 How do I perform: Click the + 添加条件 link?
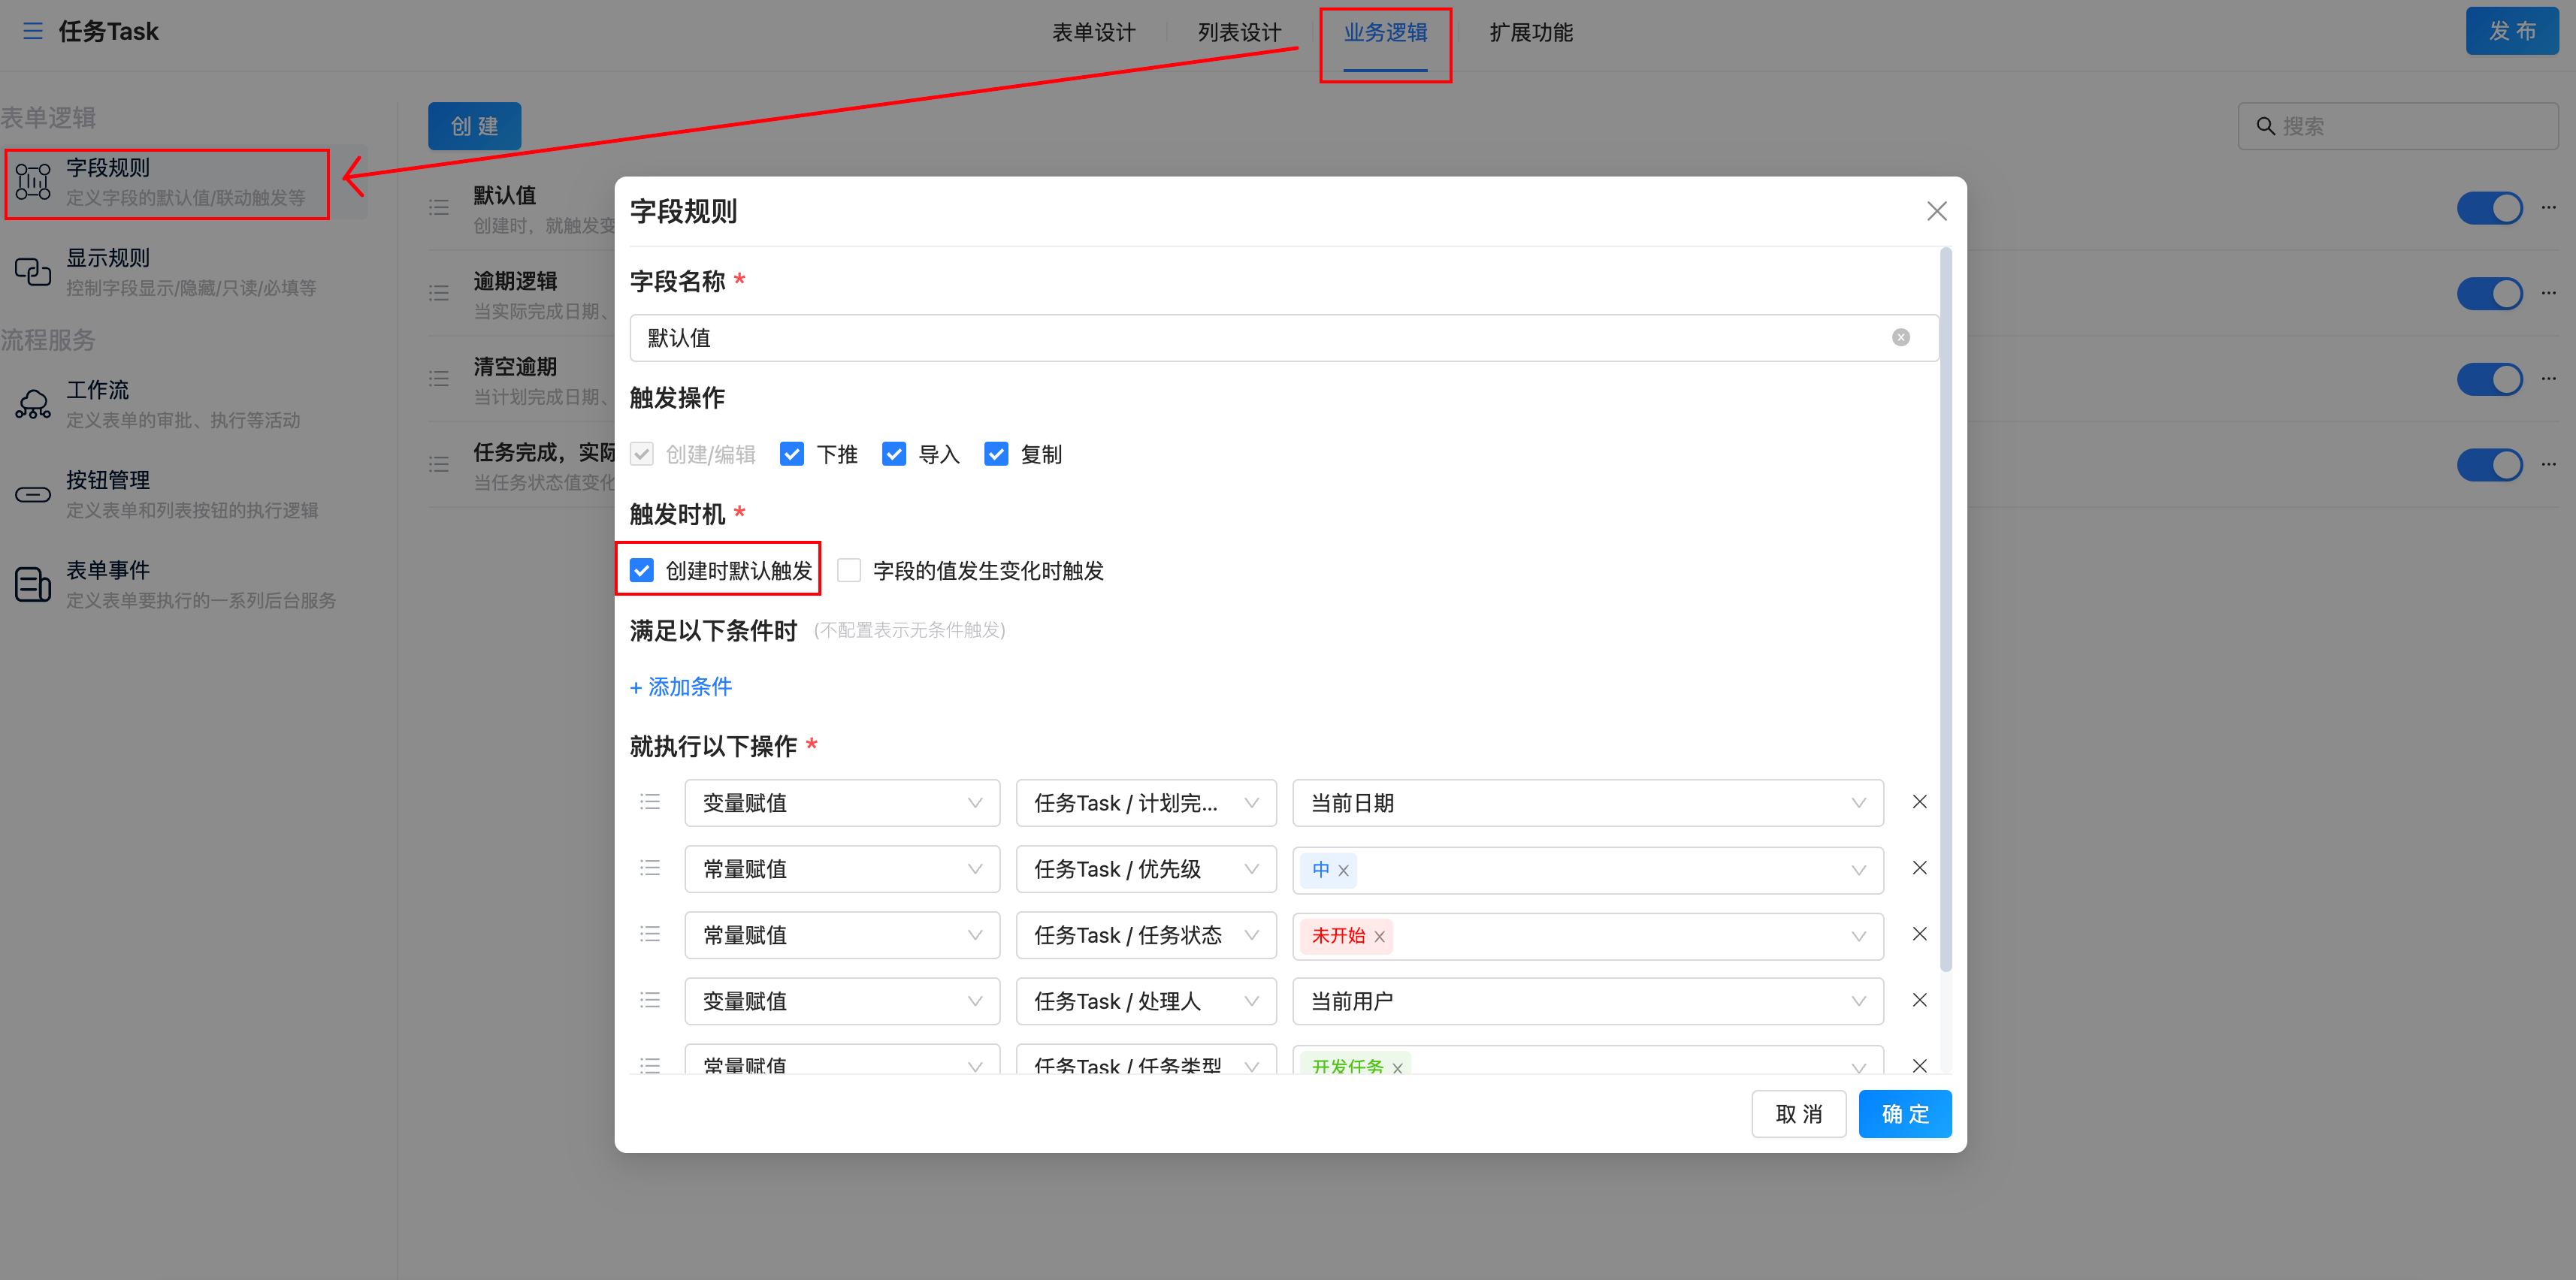pos(680,687)
